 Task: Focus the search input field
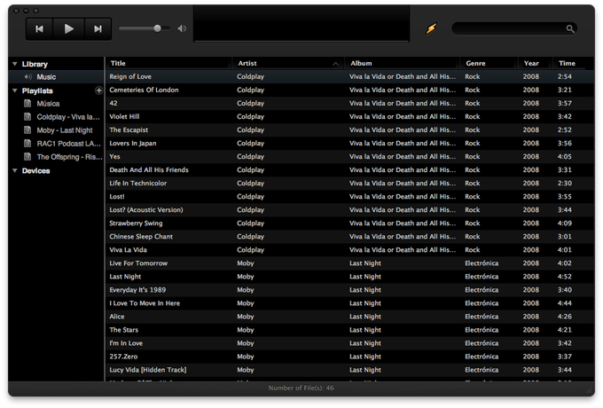514,28
